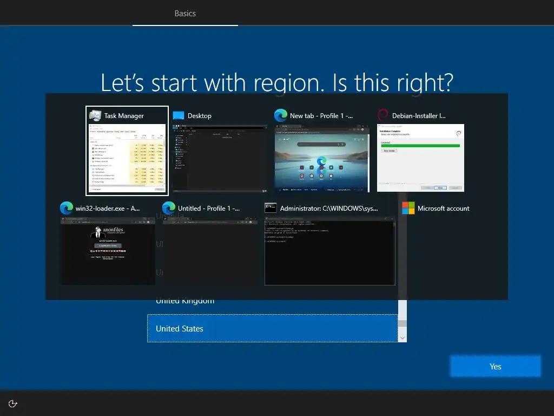Click the Task Manager app icon
Viewport: 554px width, 416px height.
pyautogui.click(x=95, y=116)
